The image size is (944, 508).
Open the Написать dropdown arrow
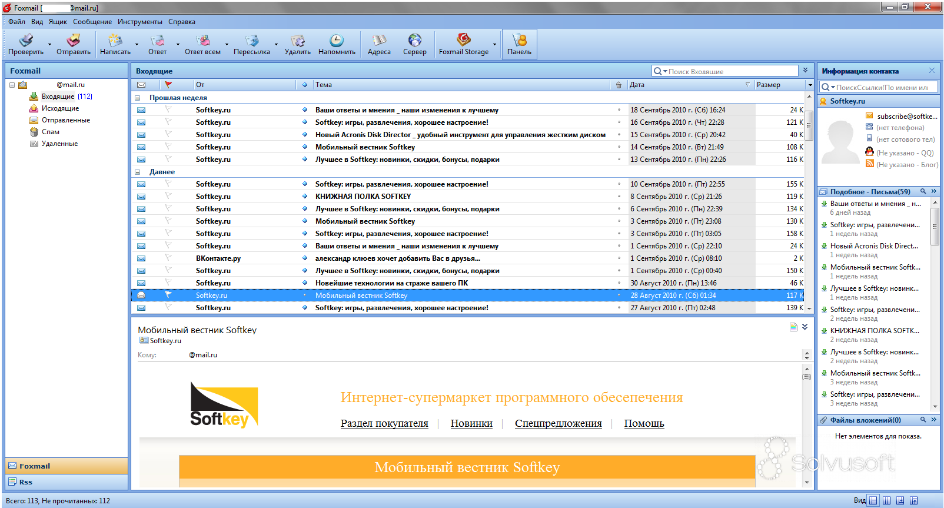coord(137,44)
